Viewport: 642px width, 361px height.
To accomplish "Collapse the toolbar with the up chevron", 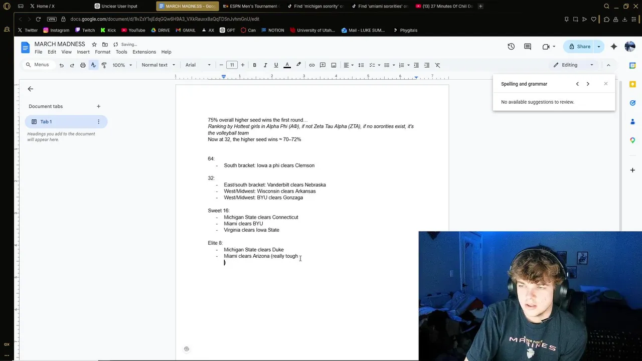I will (608, 65).
